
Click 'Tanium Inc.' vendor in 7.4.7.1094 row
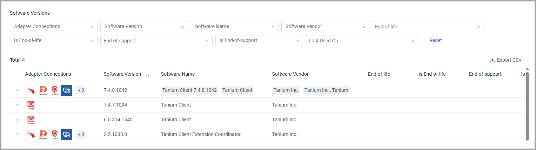tap(285, 105)
